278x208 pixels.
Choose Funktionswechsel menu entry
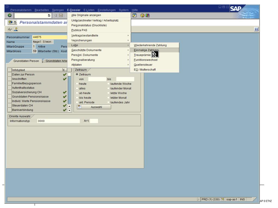click(x=154, y=60)
